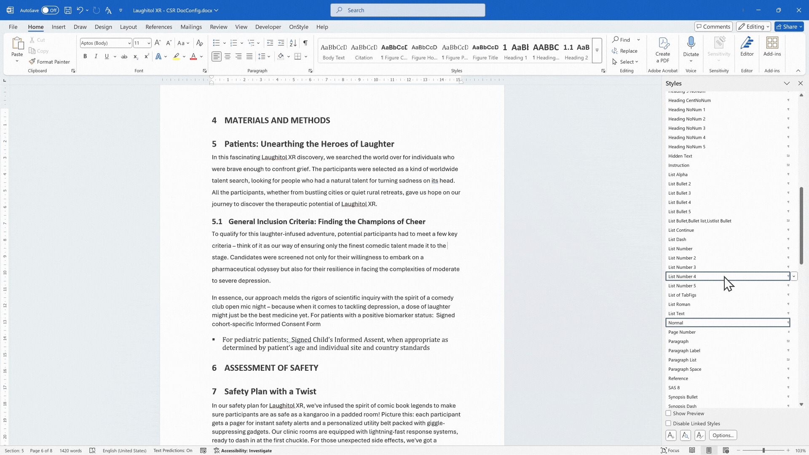Switch to the Insert tab
The height and width of the screenshot is (455, 809).
59,27
